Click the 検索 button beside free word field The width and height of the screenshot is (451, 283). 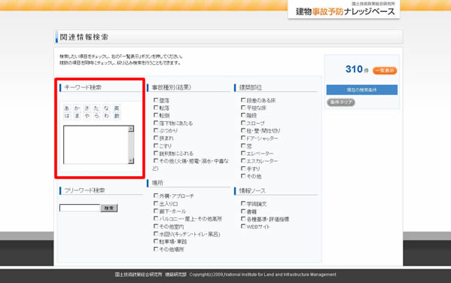[x=109, y=208]
